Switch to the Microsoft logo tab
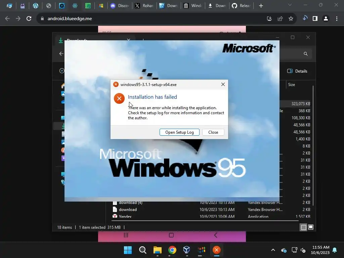The width and height of the screenshot is (344, 258). [x=101, y=6]
